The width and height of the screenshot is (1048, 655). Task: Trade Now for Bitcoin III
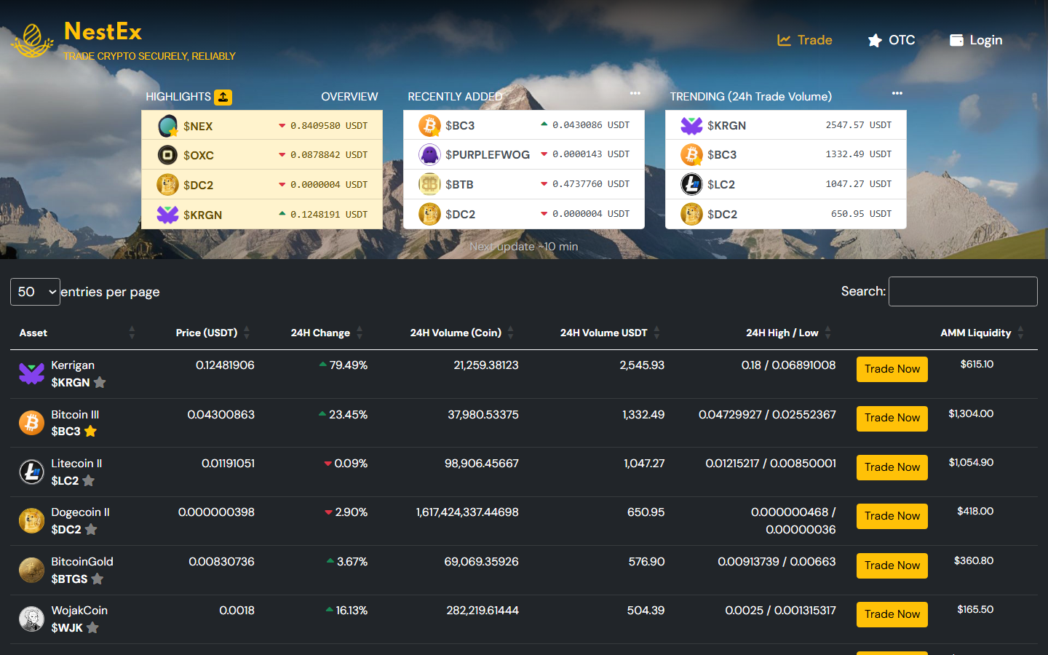892,418
